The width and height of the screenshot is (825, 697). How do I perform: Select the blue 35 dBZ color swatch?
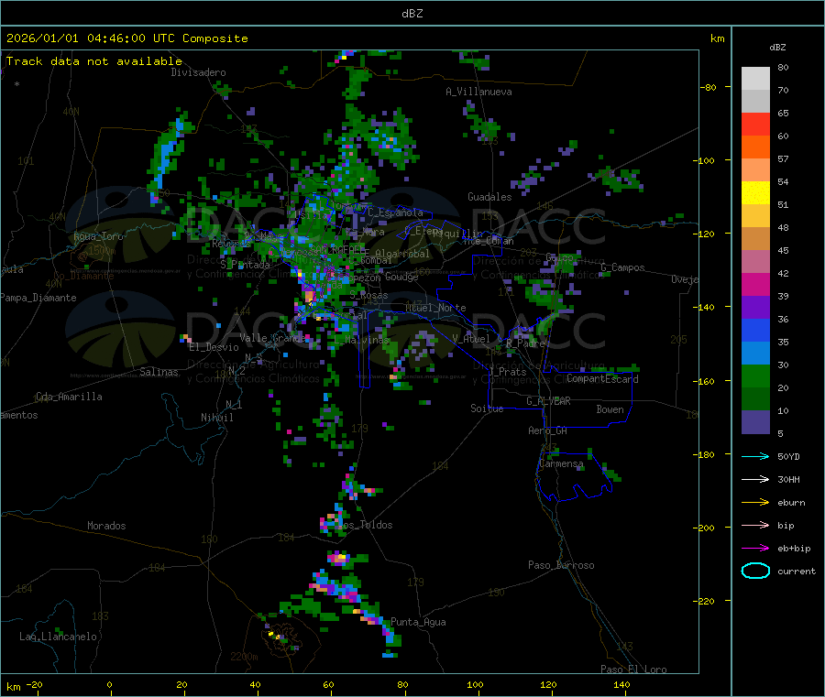755,330
